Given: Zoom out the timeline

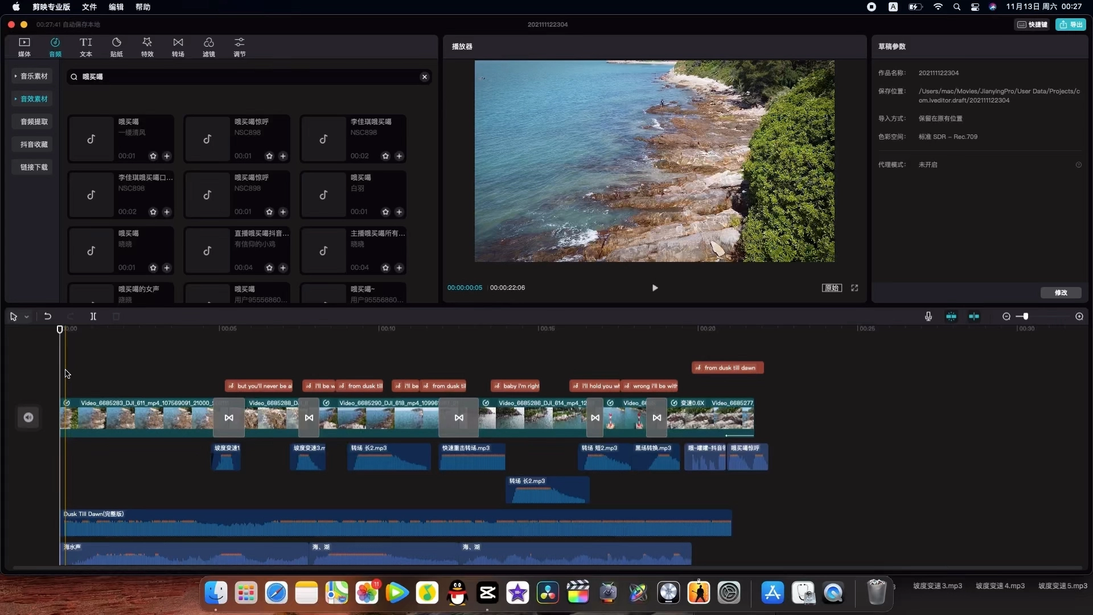Looking at the screenshot, I should [1006, 317].
